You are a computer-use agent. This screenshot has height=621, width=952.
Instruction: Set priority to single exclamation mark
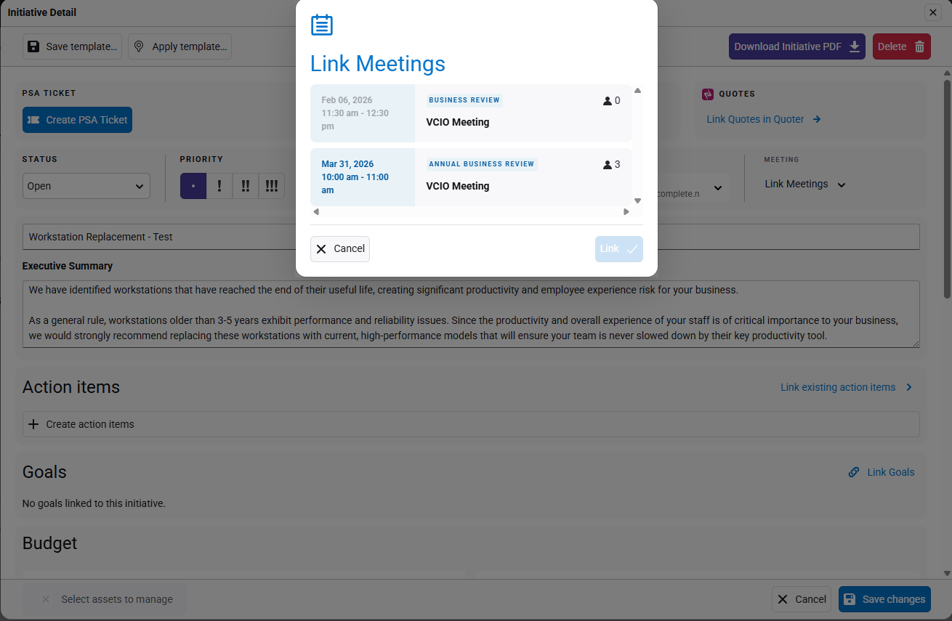pos(219,186)
